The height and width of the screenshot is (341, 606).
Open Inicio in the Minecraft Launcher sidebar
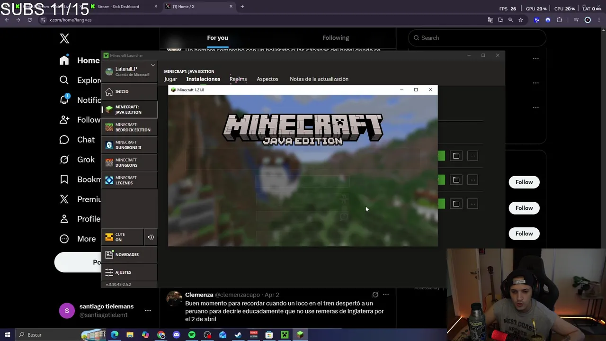coord(129,92)
